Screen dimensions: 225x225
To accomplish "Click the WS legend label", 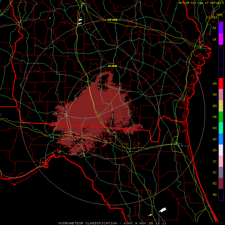I will coord(215,139).
